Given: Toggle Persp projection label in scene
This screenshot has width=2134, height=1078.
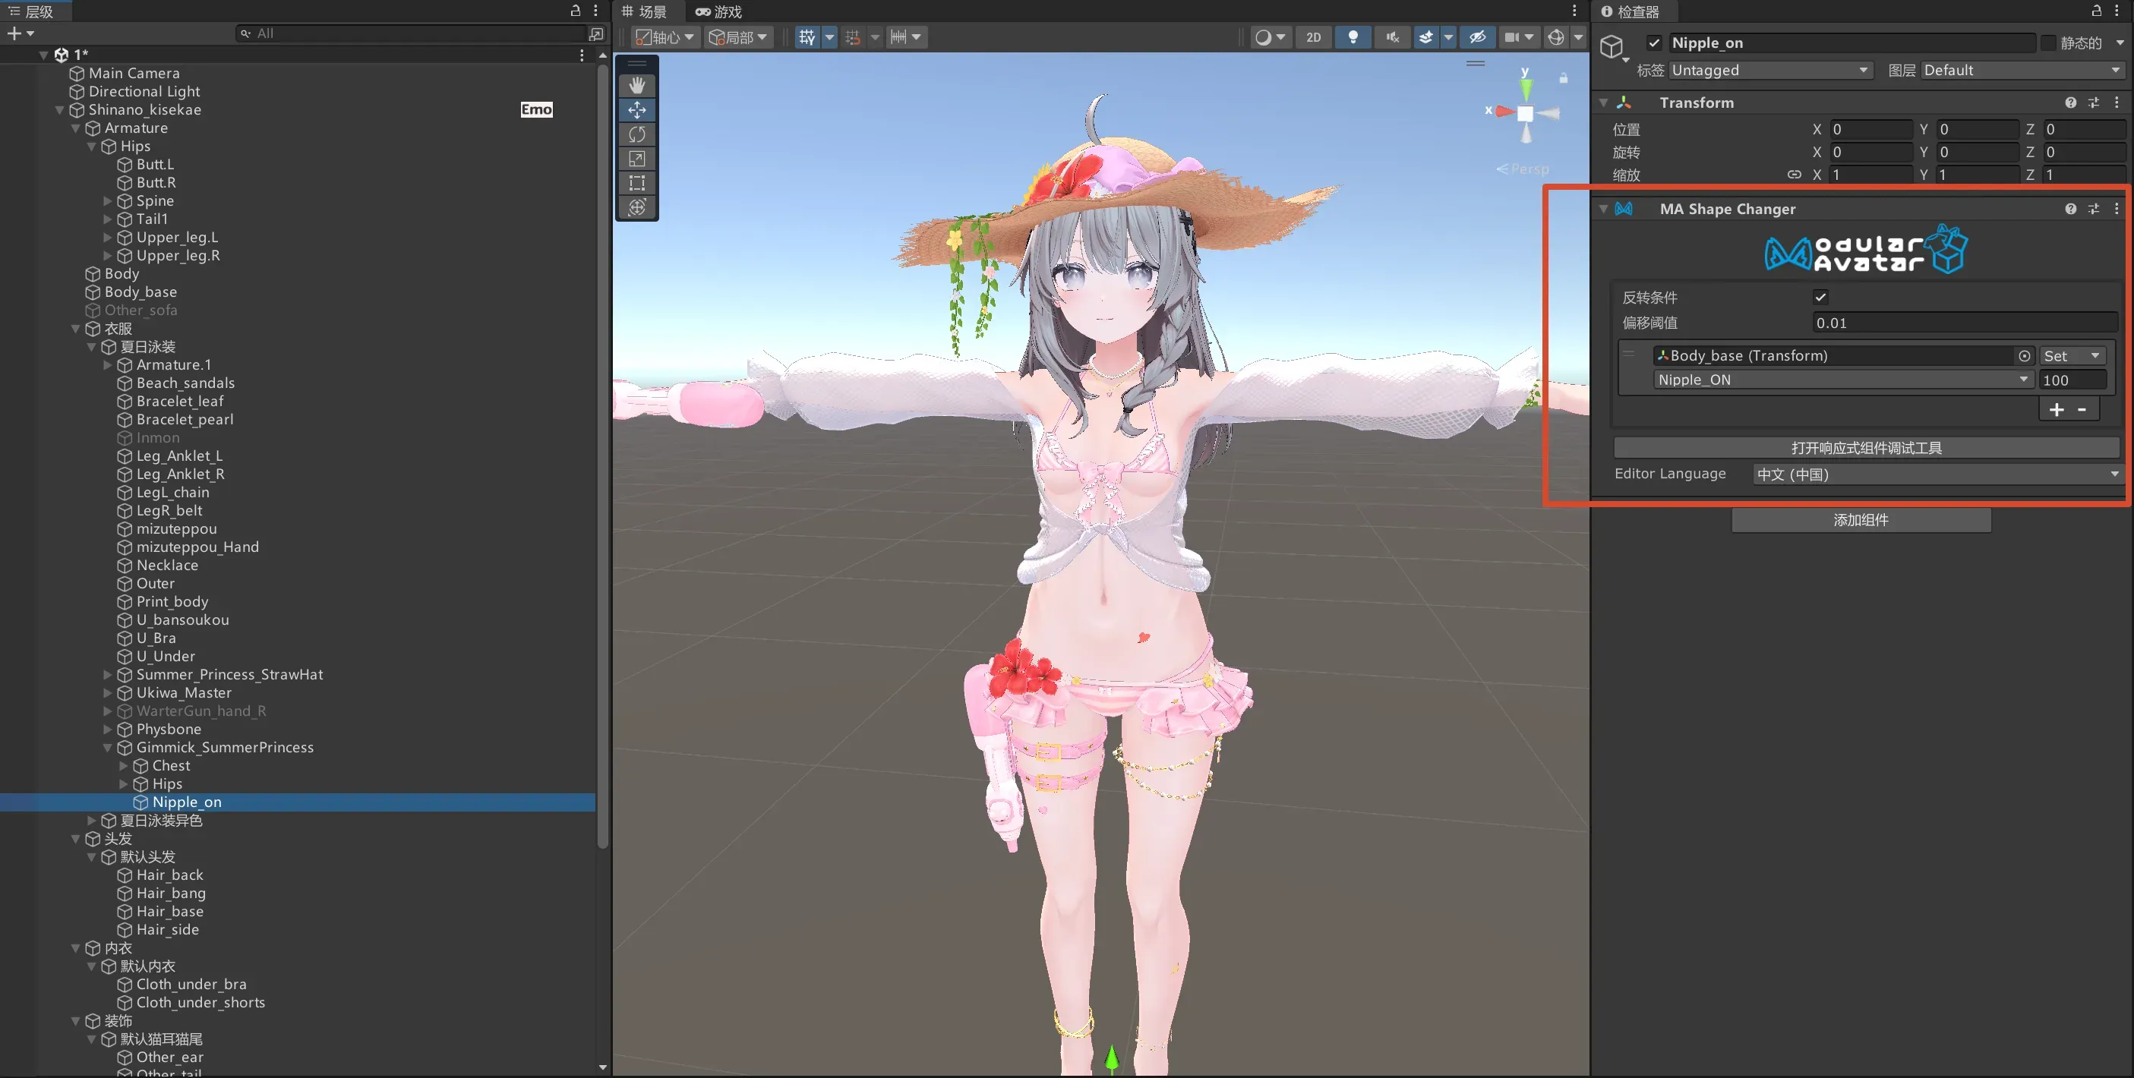Looking at the screenshot, I should 1522,169.
